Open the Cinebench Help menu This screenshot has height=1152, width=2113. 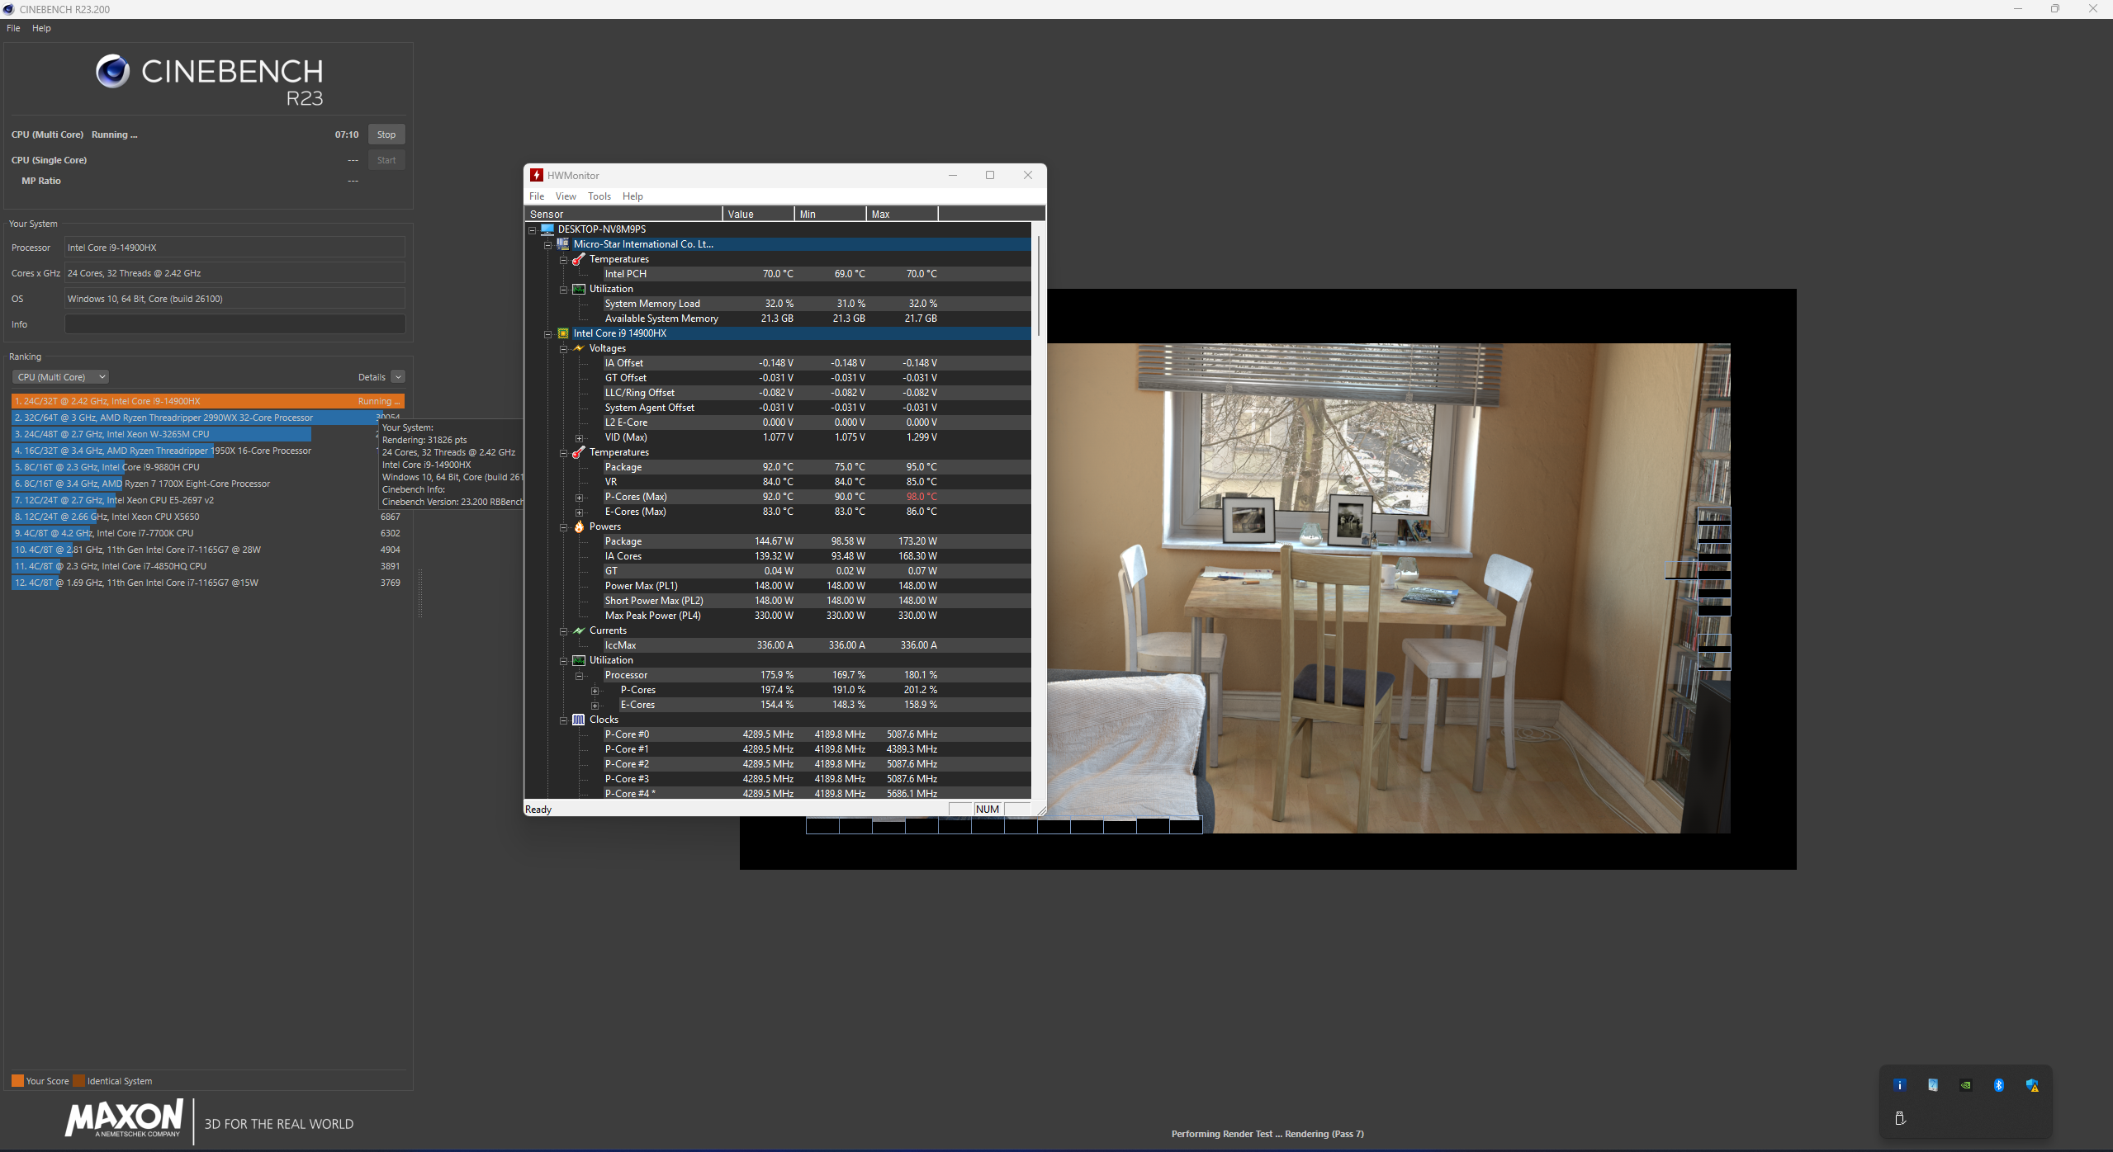[41, 28]
